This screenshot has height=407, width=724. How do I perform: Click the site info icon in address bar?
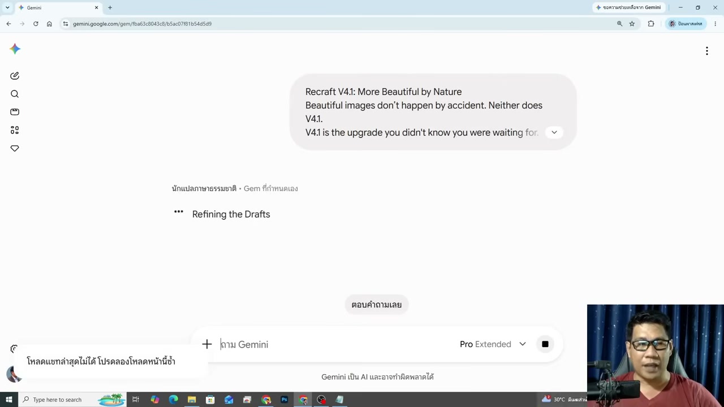pos(66,24)
